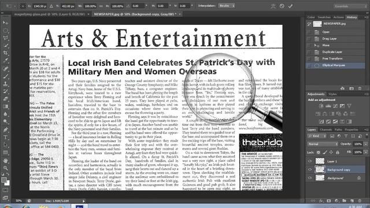
Task: Create new snapshot camera icon in History panel
Action: pyautogui.click(x=351, y=88)
